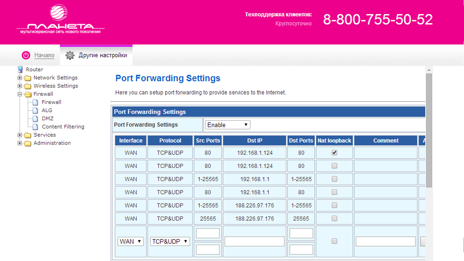Check Nat loopback for 192.168.1.1 port 80 row
The height and width of the screenshot is (261, 464).
pos(334,192)
